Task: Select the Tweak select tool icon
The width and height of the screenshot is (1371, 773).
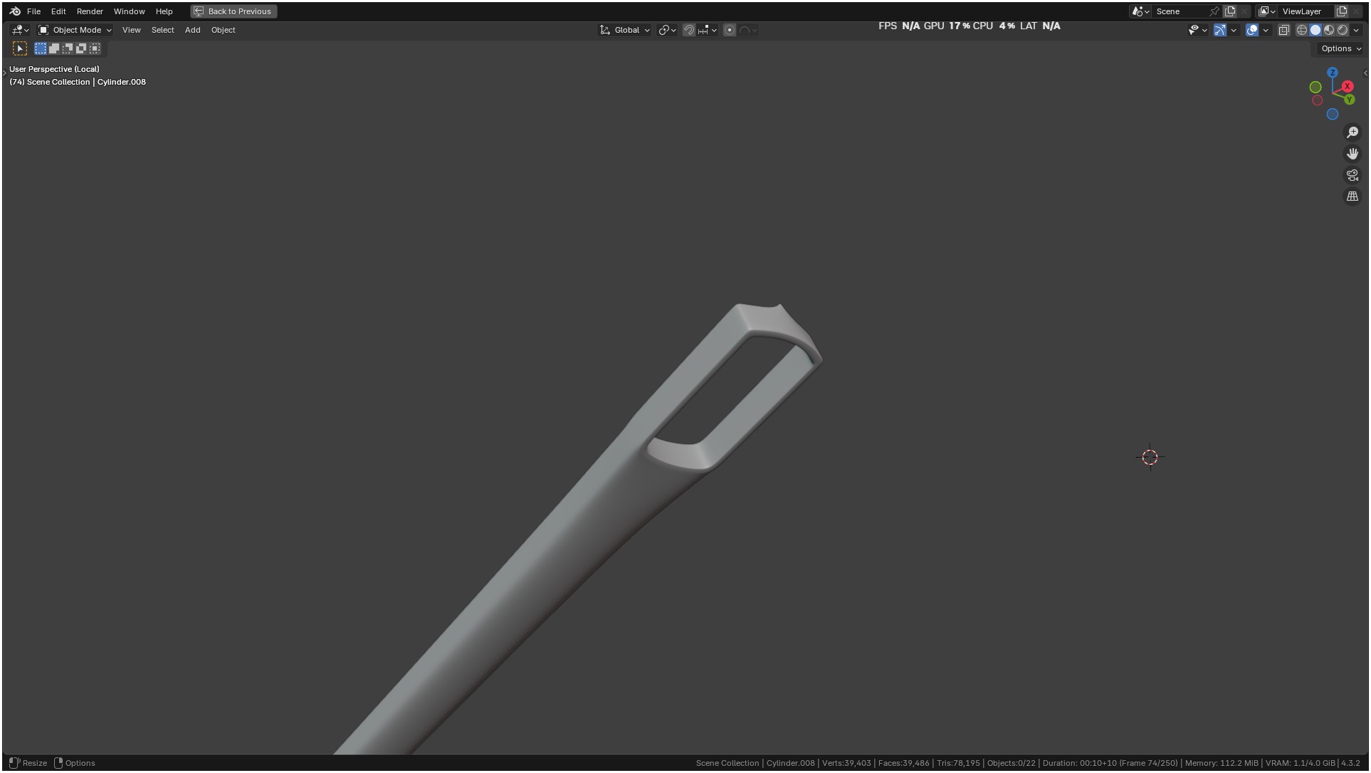Action: coord(20,48)
